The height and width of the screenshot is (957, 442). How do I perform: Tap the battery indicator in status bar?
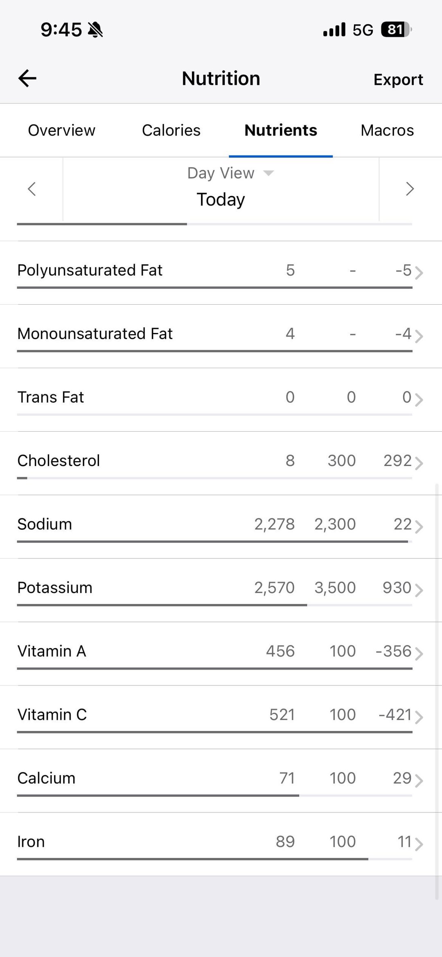pos(396,30)
